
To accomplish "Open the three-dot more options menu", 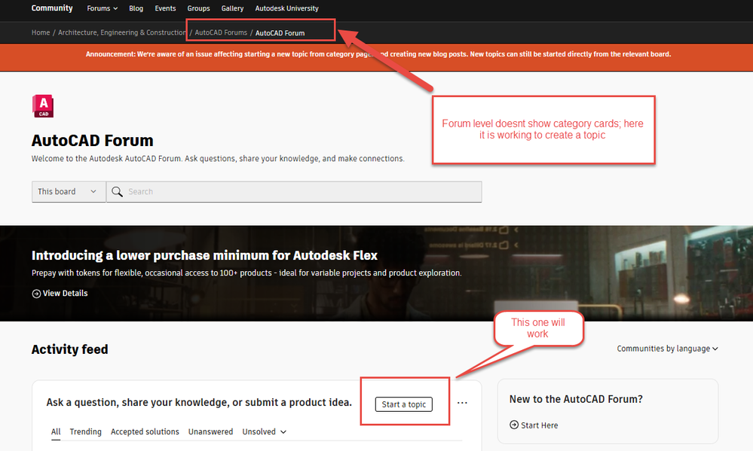I will point(462,403).
